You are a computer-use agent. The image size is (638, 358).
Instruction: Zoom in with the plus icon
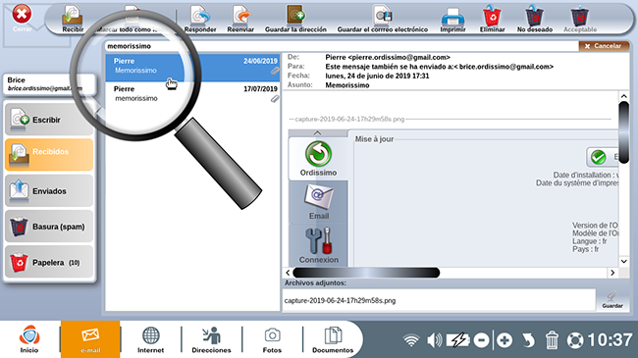[505, 340]
